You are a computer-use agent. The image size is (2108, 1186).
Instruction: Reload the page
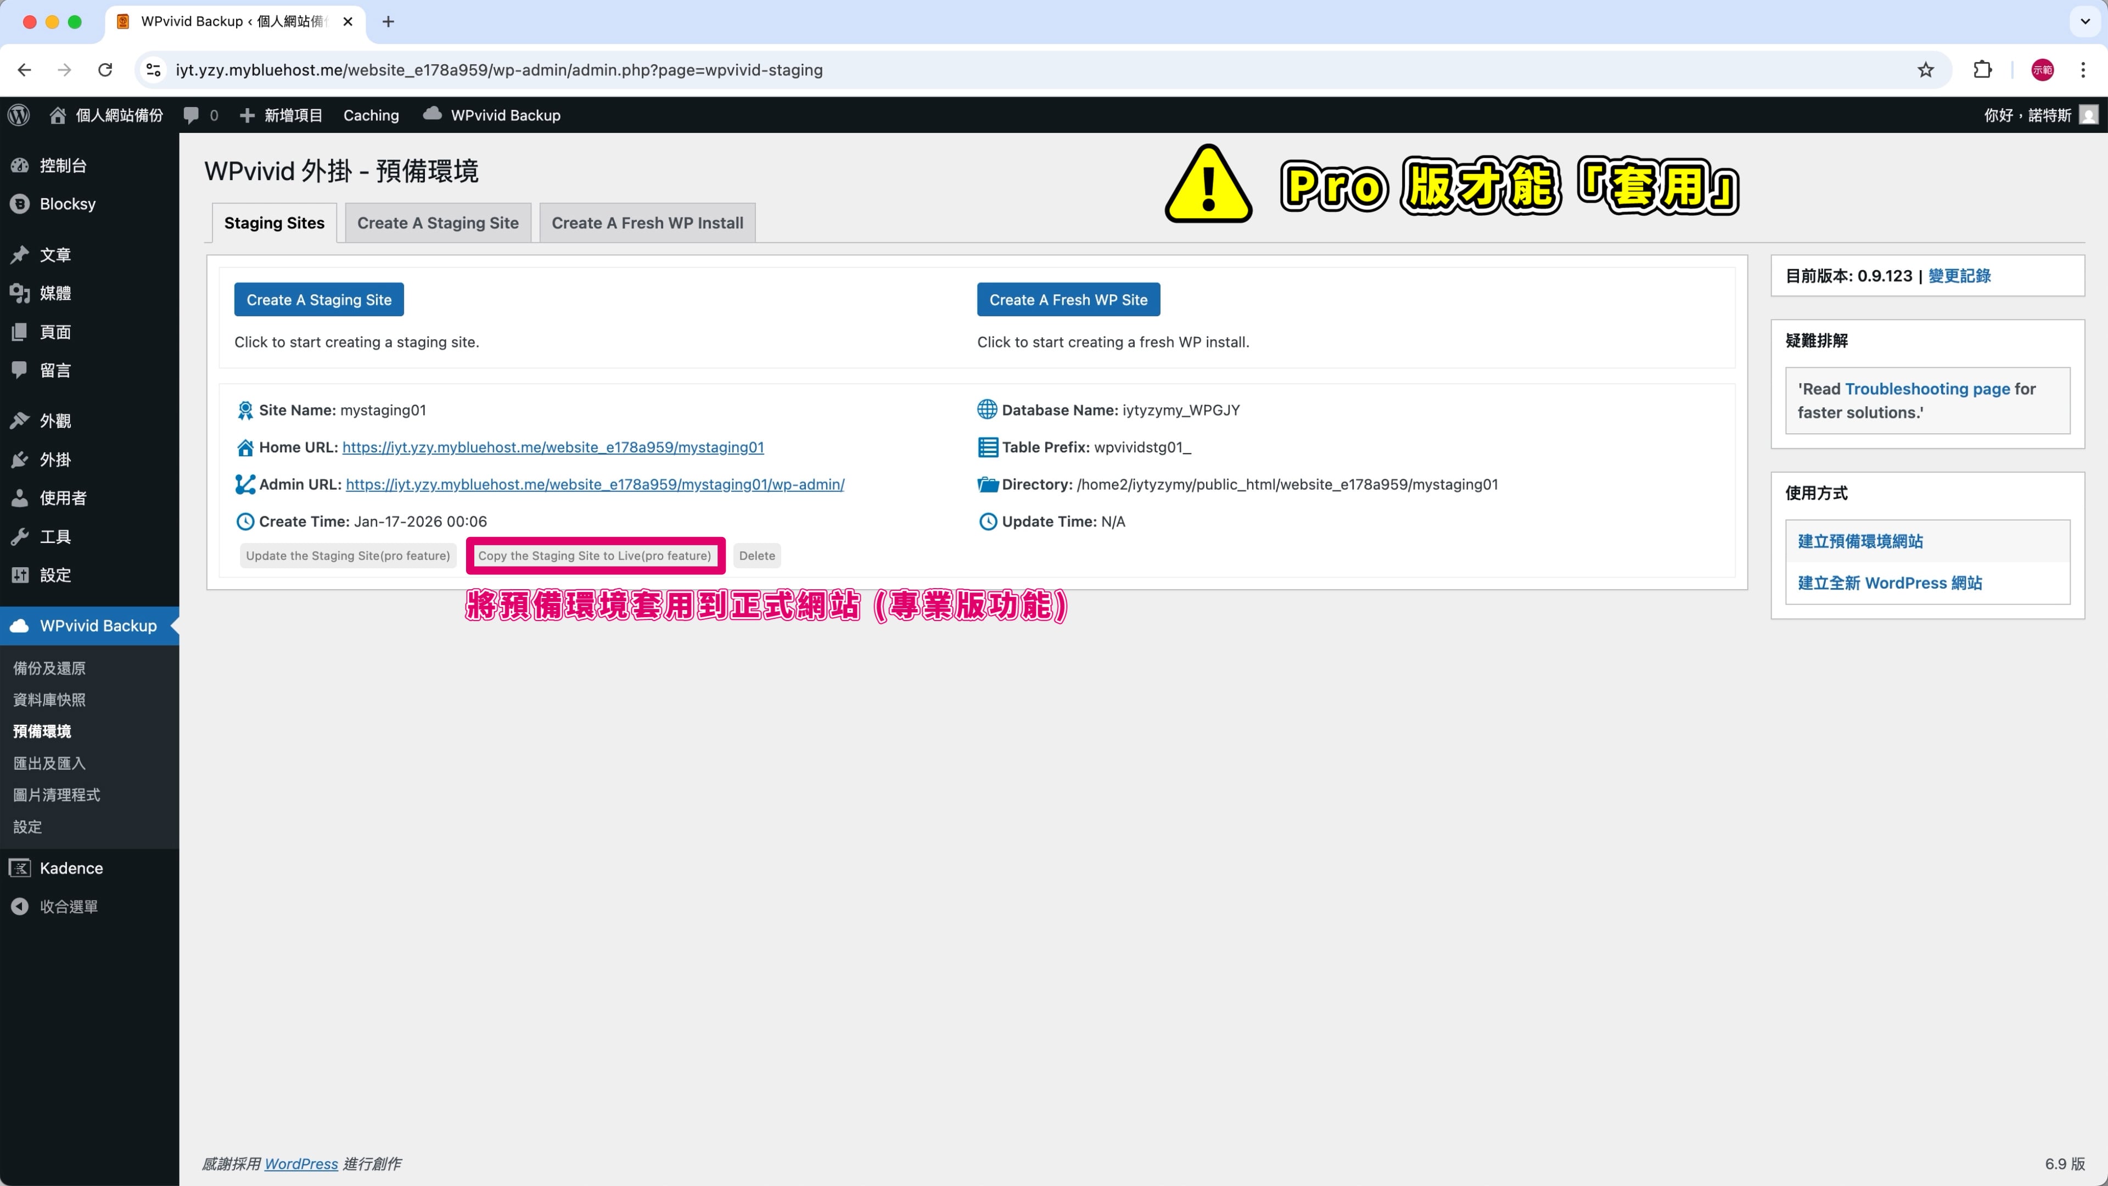(105, 70)
